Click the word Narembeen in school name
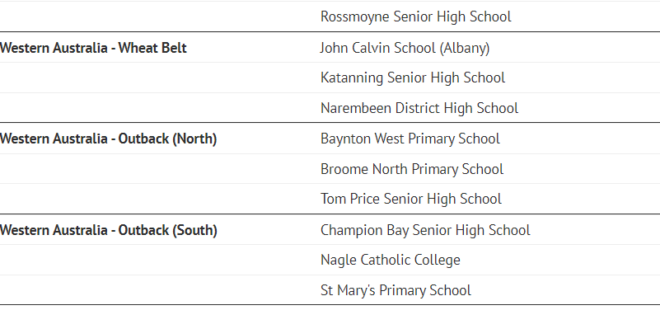The width and height of the screenshot is (660, 329). click(x=356, y=108)
